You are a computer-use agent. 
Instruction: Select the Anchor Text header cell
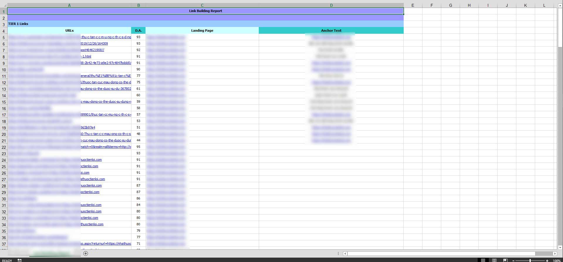pos(331,31)
